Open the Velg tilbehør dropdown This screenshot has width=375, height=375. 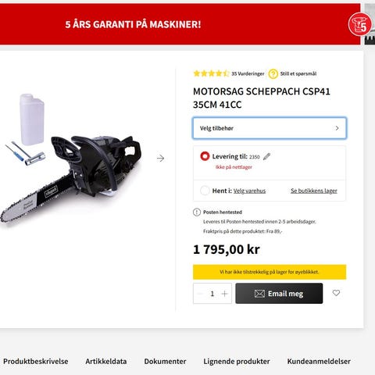270,128
